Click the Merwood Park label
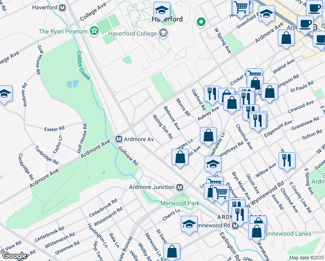 click(x=180, y=203)
